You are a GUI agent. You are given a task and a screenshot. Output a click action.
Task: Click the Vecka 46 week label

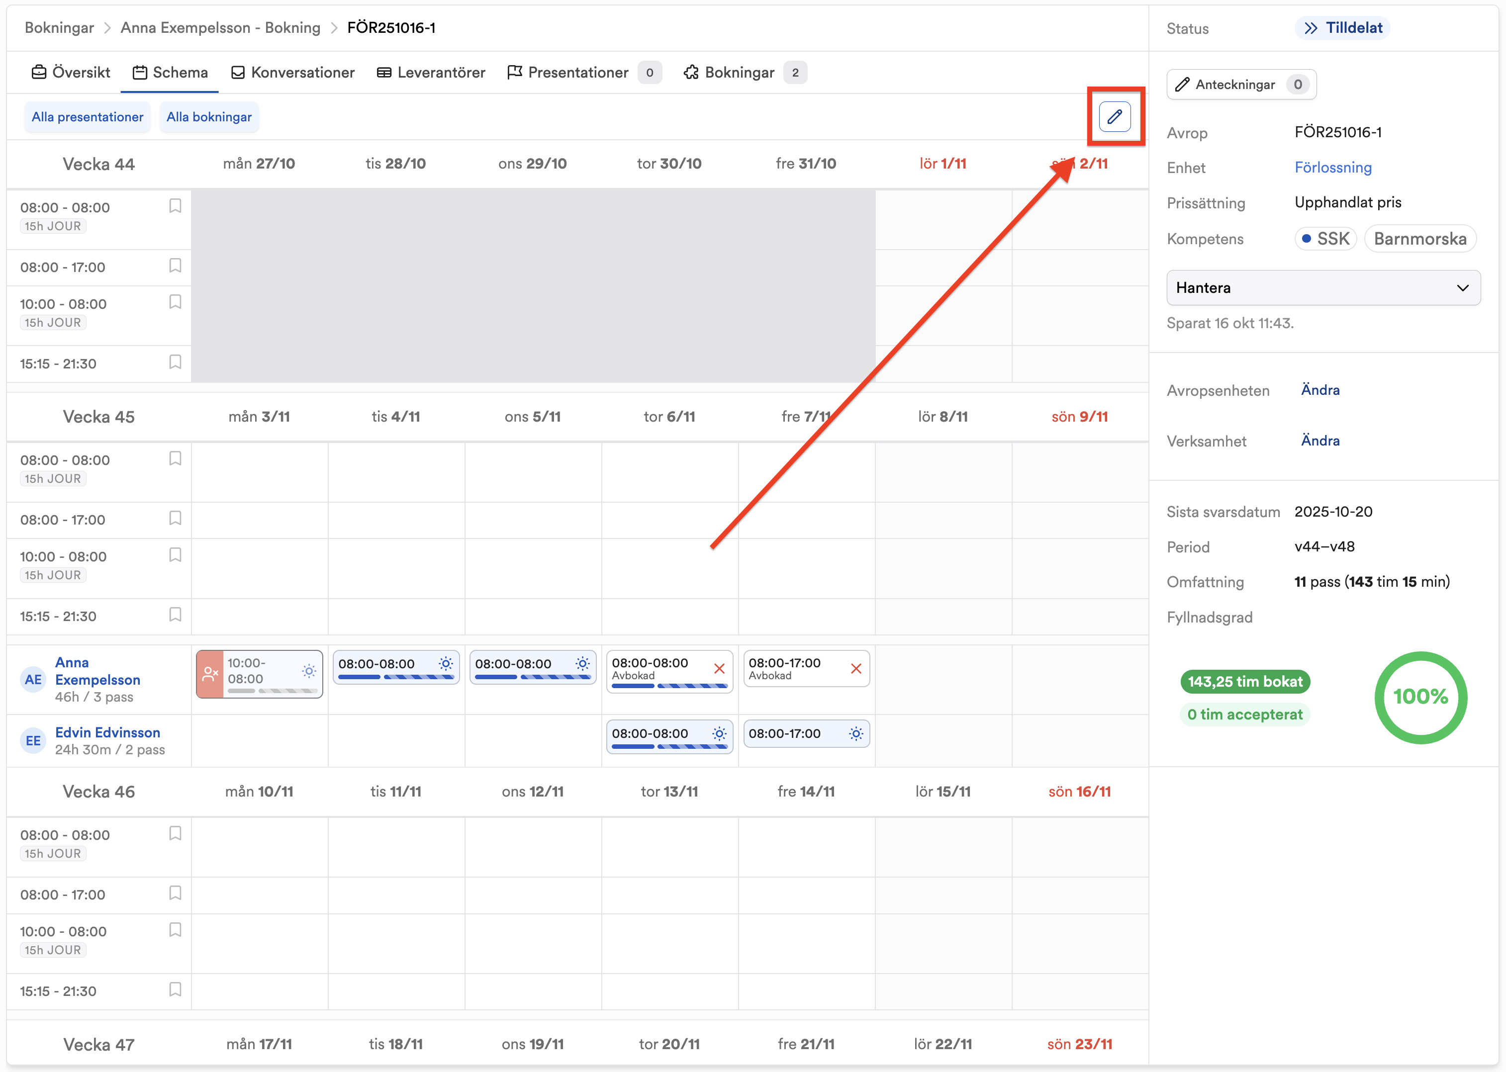[98, 792]
